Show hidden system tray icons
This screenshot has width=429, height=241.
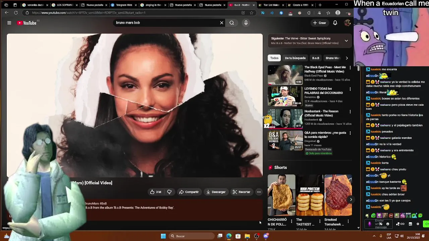374,236
